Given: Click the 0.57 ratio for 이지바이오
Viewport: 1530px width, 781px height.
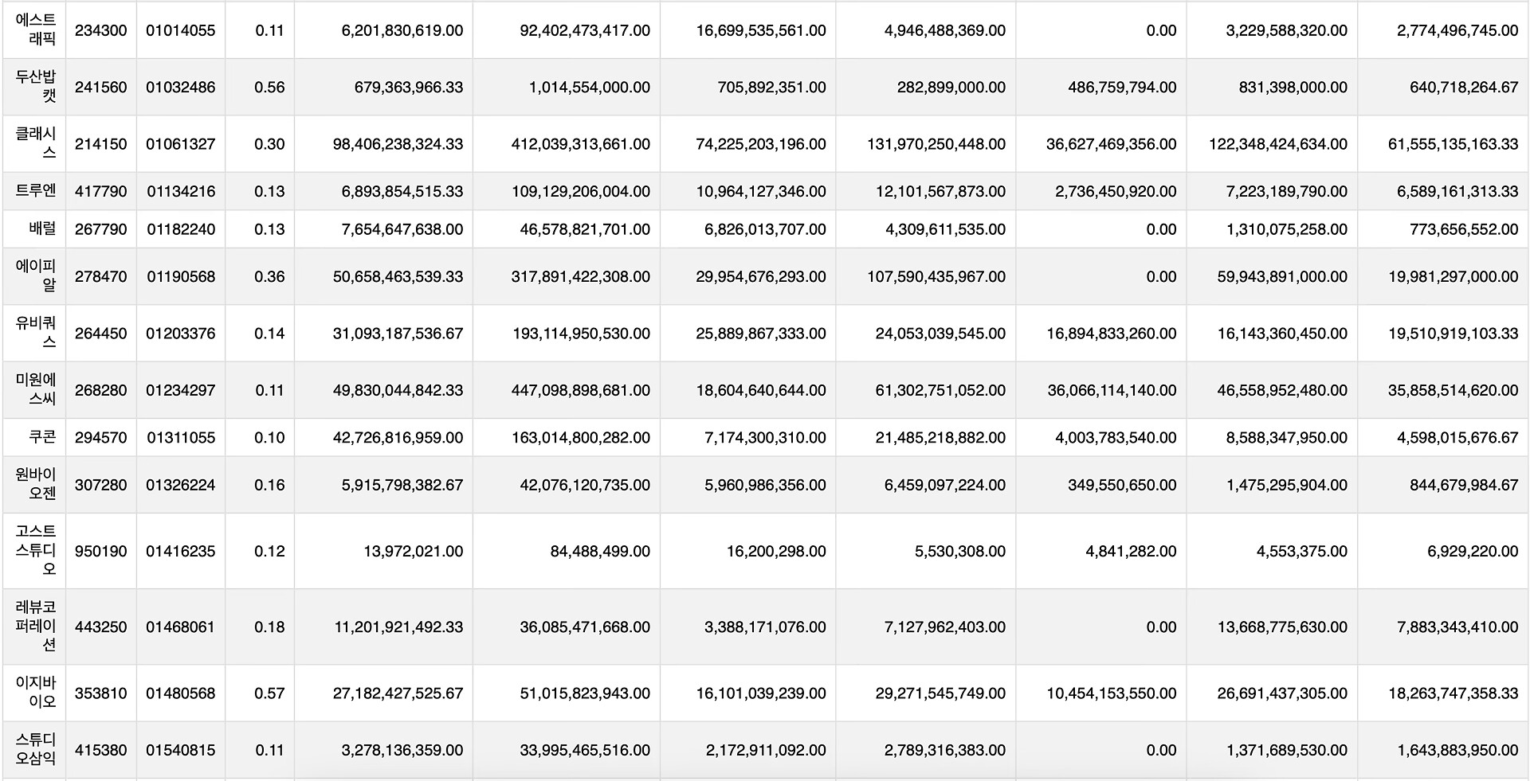Looking at the screenshot, I should [x=269, y=693].
